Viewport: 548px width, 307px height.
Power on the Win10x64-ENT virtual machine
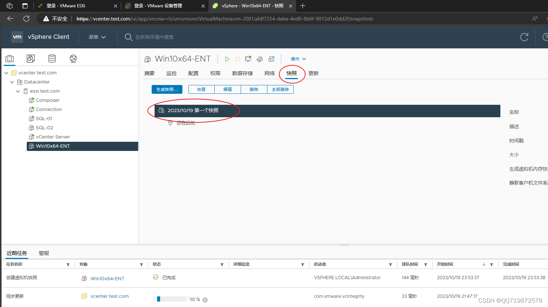[227, 59]
